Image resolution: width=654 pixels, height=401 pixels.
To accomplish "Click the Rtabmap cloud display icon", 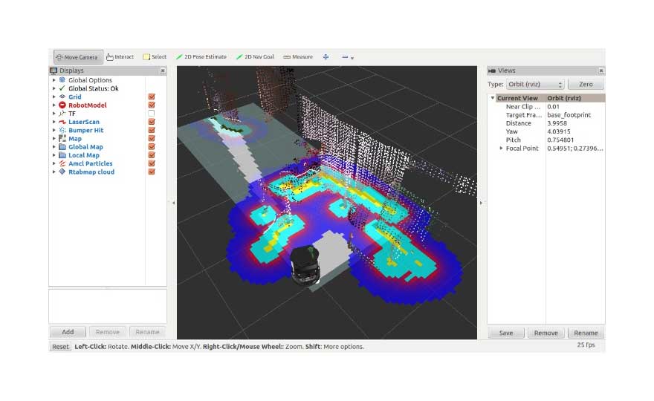I will pyautogui.click(x=62, y=172).
